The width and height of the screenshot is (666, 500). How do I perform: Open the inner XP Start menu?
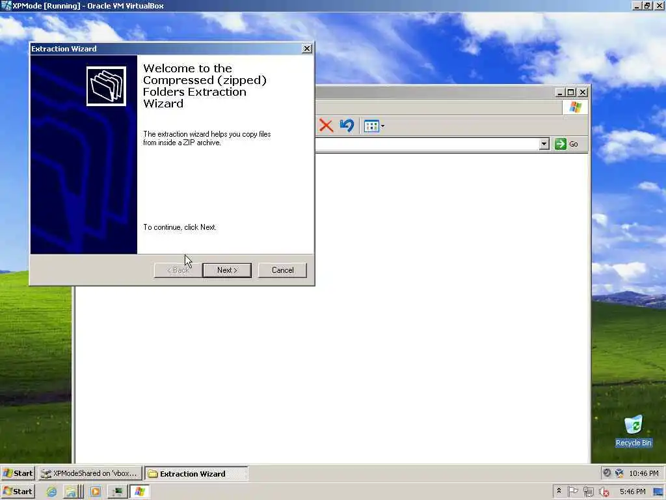pos(18,473)
